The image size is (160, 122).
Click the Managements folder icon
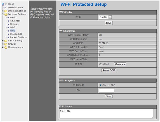(6, 47)
